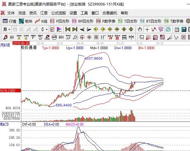The image size is (190, 151).
Task: Click the red 赢 tool icon
Action: 117,37
